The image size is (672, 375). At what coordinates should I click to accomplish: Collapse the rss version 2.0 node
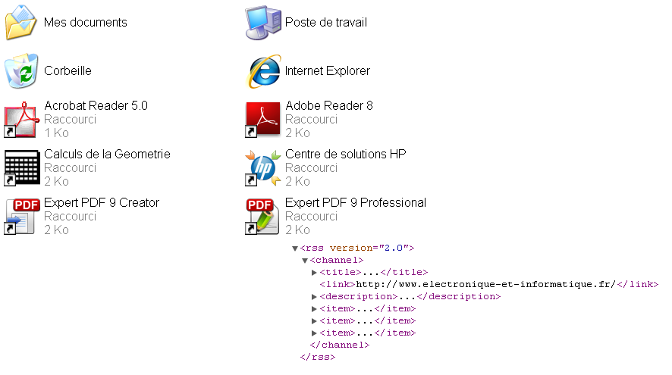tap(295, 248)
